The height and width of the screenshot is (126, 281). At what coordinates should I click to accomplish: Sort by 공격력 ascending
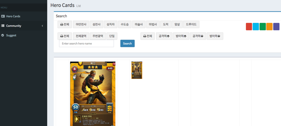point(164,36)
